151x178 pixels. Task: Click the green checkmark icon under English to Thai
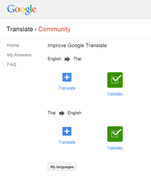[x=115, y=80]
